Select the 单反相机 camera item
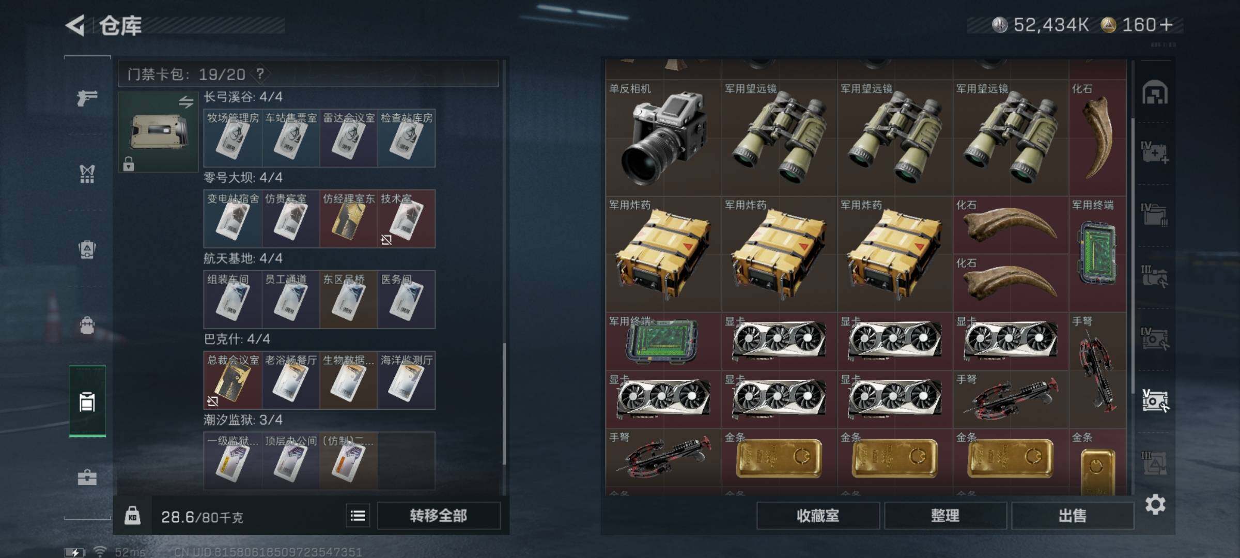 tap(663, 138)
